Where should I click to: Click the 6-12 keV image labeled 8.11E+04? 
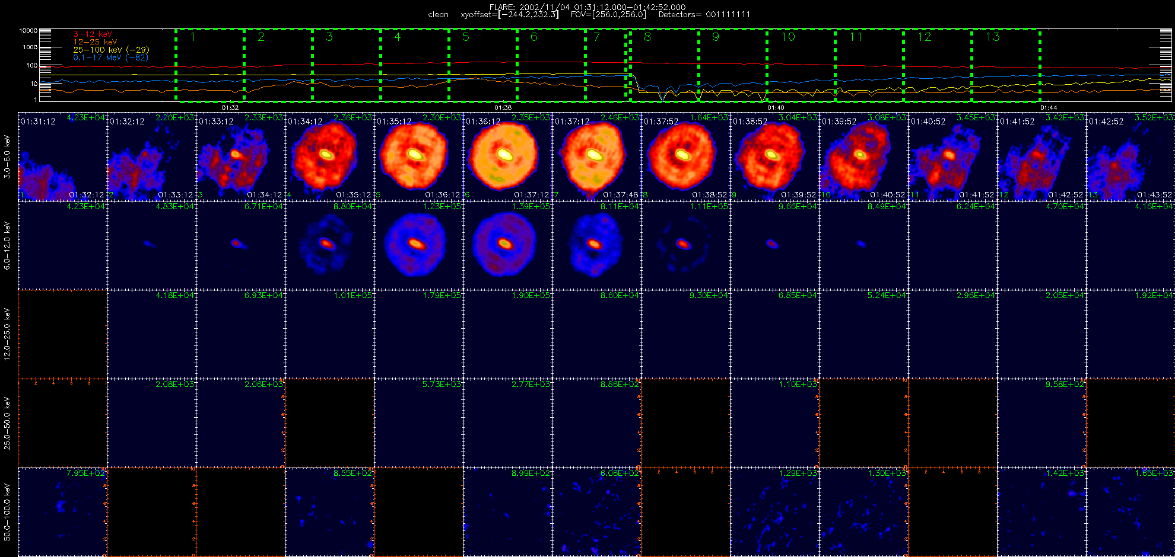(596, 245)
